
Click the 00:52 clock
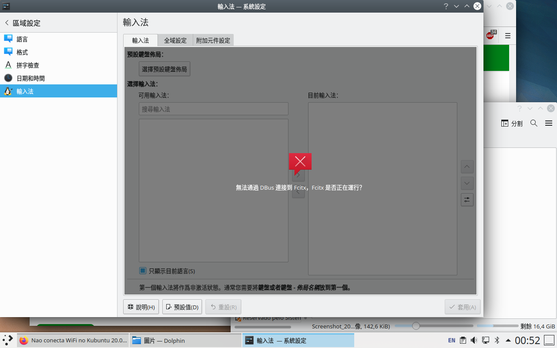pyautogui.click(x=527, y=340)
